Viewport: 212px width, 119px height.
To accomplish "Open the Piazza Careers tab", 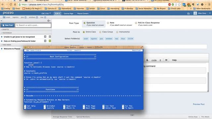I will pyautogui.click(x=83, y=14).
